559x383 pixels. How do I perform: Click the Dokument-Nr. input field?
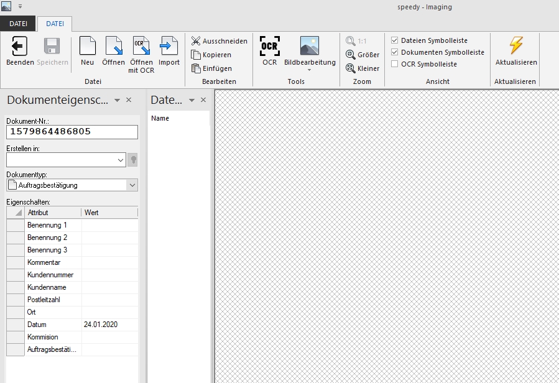[x=72, y=132]
